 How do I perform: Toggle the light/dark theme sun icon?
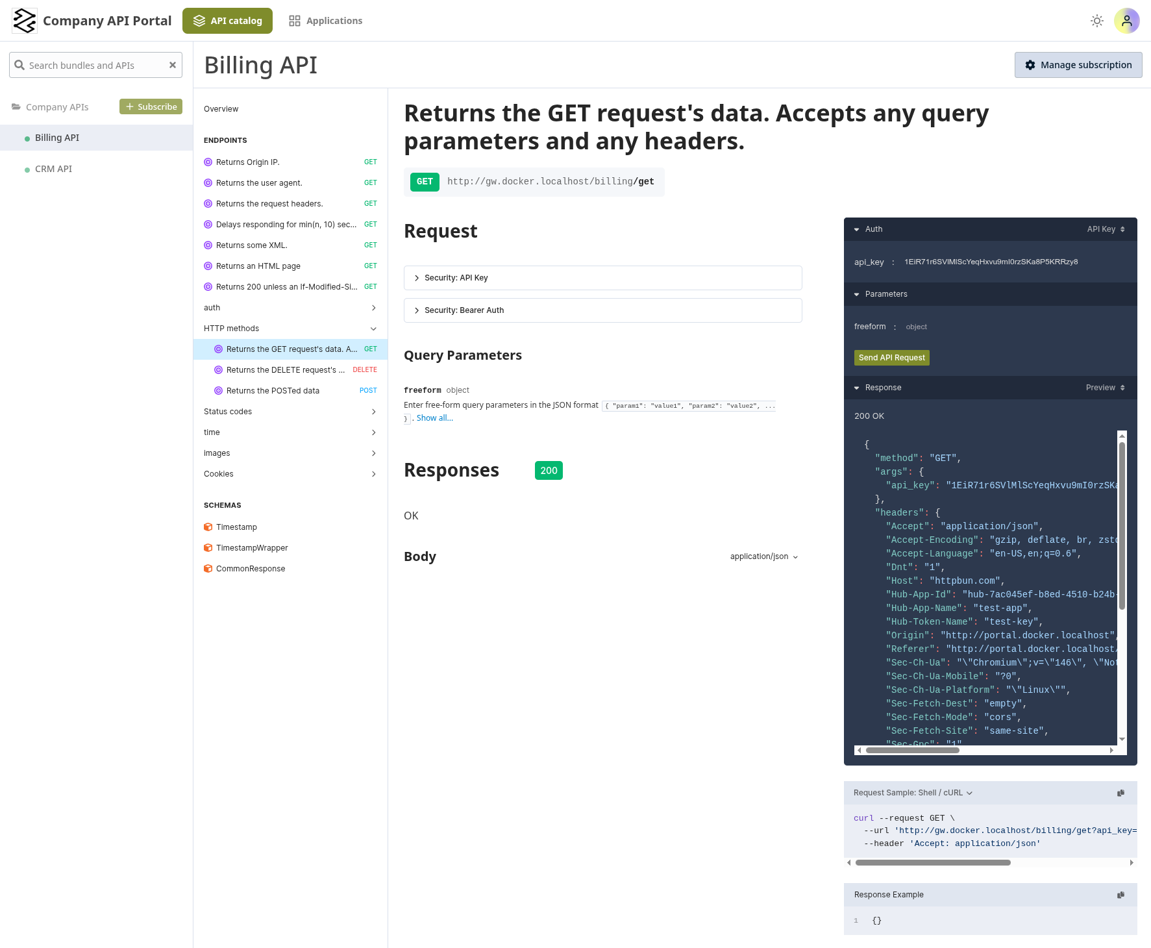[1096, 21]
